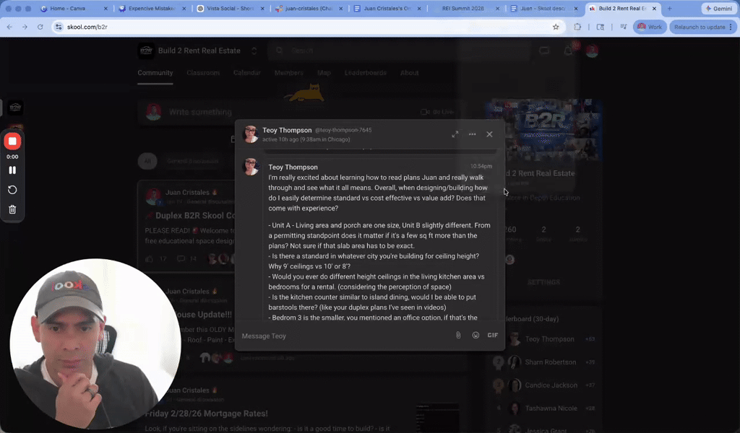Open comments on the Duplex B2R post
The width and height of the screenshot is (740, 433).
181,258
